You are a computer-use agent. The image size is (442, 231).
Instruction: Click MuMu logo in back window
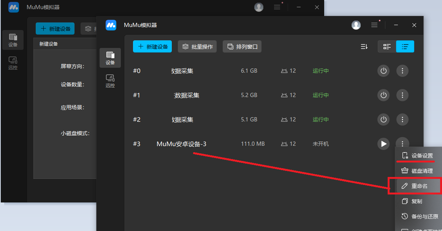(x=14, y=7)
